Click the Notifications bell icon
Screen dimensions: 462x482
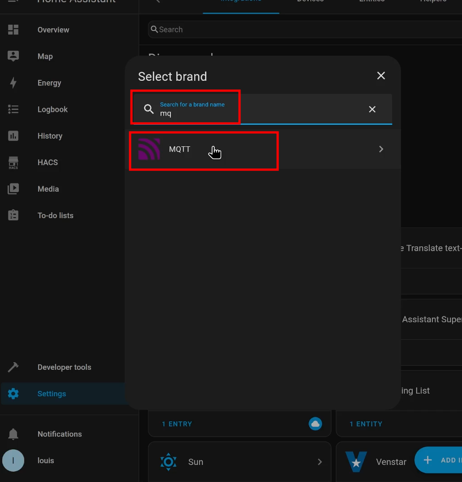13,434
